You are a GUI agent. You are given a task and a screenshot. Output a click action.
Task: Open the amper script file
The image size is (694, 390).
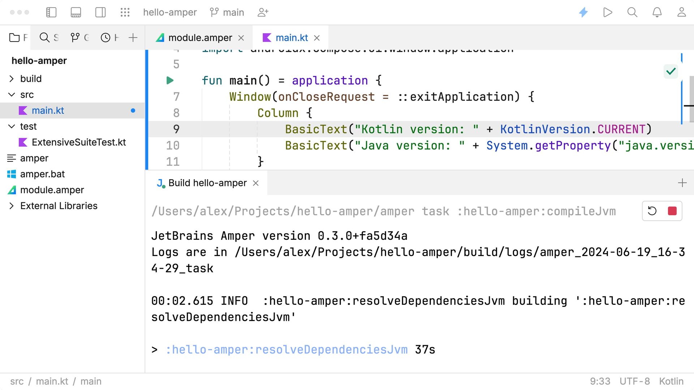pyautogui.click(x=72, y=158)
